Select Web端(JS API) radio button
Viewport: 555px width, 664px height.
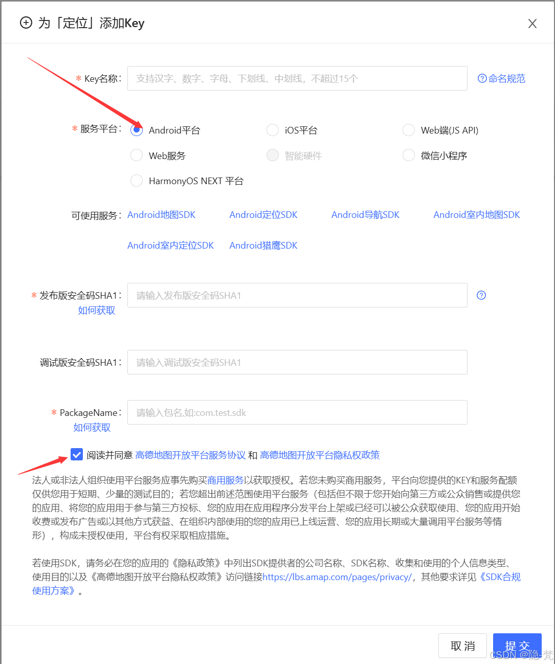click(409, 130)
